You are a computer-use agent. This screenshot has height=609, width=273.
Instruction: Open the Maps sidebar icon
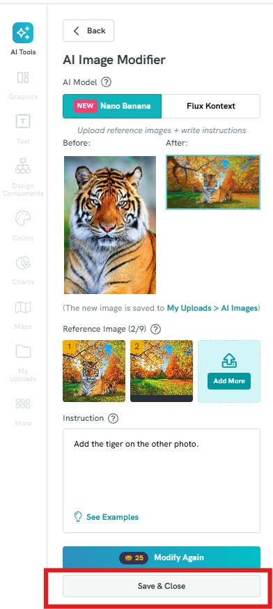(23, 307)
